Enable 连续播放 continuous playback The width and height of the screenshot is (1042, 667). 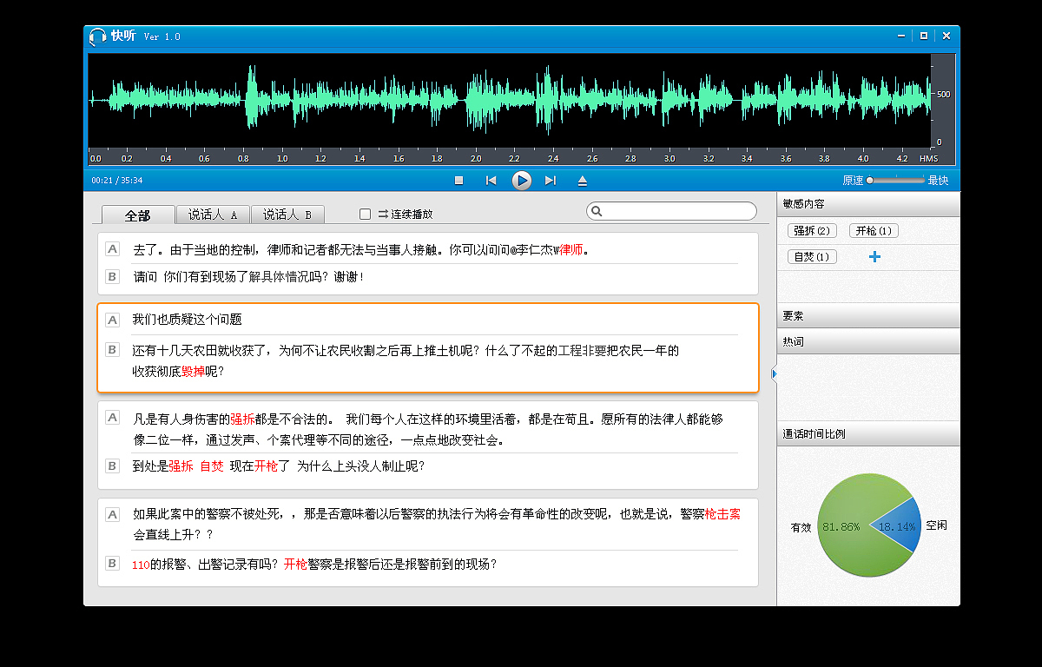pyautogui.click(x=365, y=214)
